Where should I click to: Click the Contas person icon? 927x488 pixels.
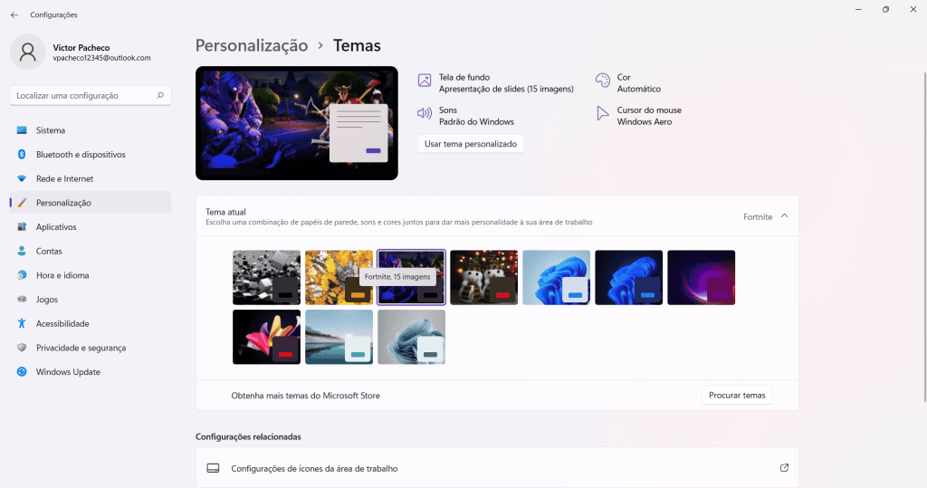[22, 251]
